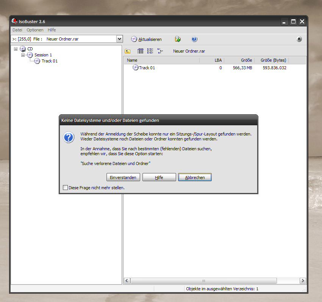The image size is (322, 302).
Task: Click the horizontal scrollbar thumb
Action: [203, 281]
